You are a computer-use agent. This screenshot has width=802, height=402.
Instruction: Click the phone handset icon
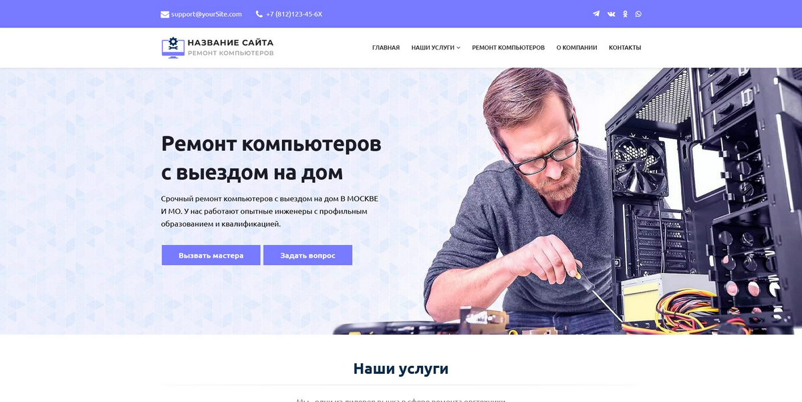(x=259, y=14)
